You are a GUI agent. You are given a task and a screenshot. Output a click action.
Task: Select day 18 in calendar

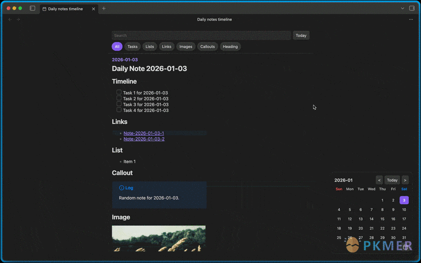tap(339, 228)
